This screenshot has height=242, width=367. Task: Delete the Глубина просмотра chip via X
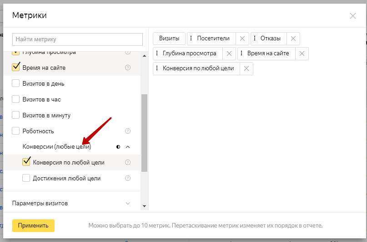pyautogui.click(x=229, y=53)
